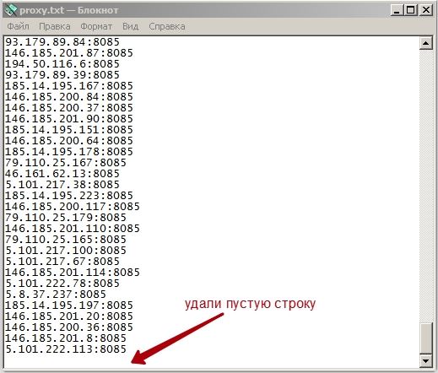
Task: Click line 185.14.195.167:8085
Action: click(69, 86)
